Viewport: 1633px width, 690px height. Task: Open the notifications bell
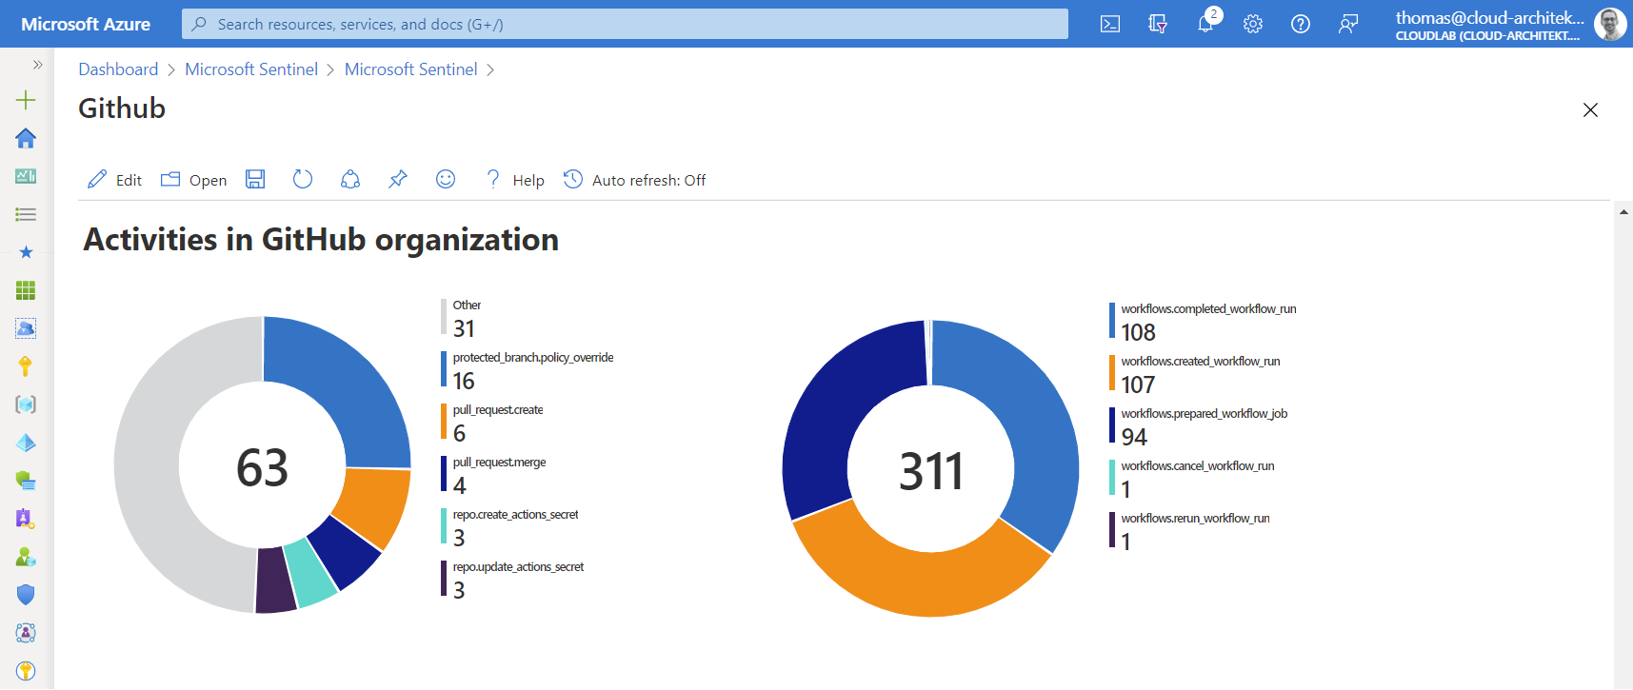(1205, 24)
